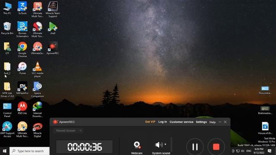Open network tray icon
The height and width of the screenshot is (155, 276).
[x=238, y=151]
